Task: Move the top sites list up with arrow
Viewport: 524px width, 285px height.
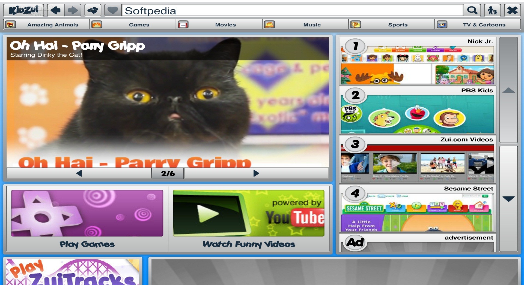Action: 509,90
